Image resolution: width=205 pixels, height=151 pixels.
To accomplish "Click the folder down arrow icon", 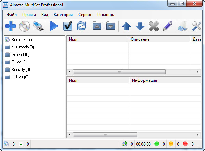I will (x=110, y=26).
